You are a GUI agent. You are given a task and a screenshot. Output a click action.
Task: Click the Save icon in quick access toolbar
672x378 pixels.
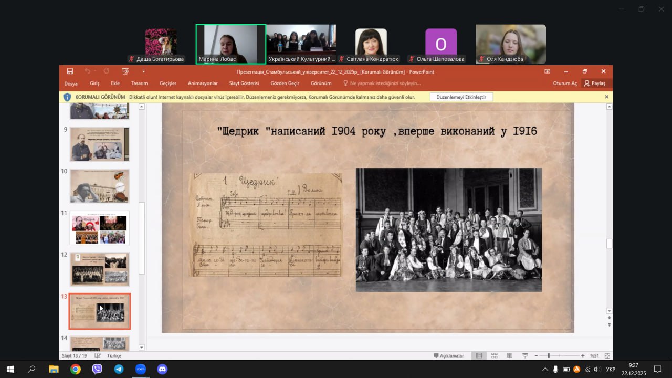pyautogui.click(x=70, y=71)
